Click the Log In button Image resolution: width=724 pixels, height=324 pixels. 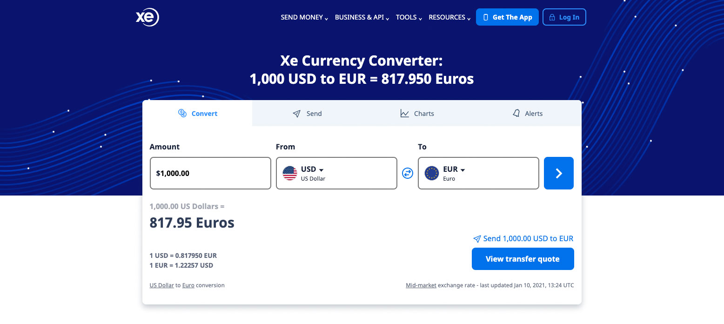pyautogui.click(x=564, y=17)
